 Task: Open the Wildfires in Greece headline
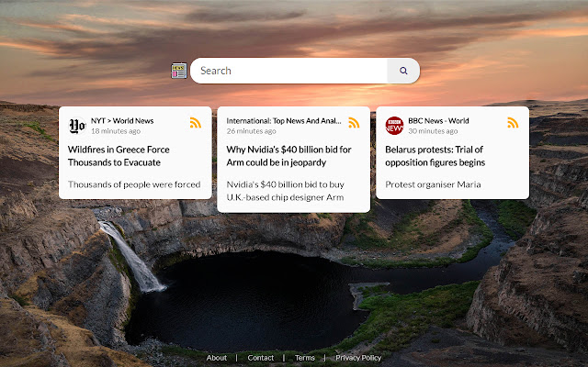coord(119,155)
